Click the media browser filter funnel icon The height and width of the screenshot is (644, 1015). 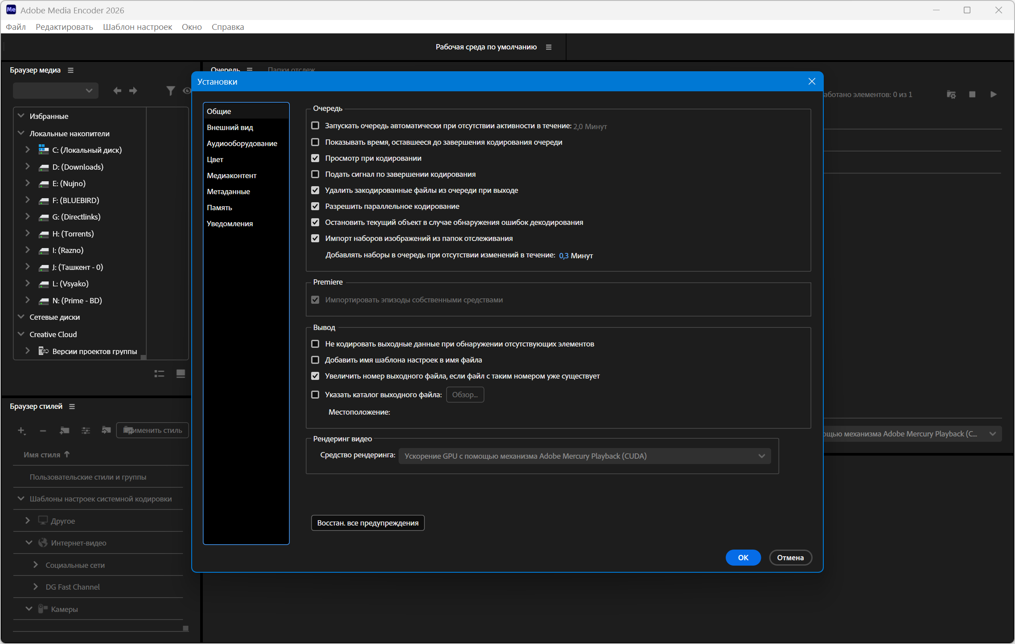pos(170,91)
